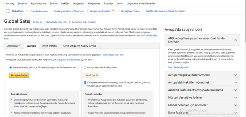Image resolution: width=246 pixels, height=117 pixels.
Task: Open the Envanter menu
Action: pos(22,3)
